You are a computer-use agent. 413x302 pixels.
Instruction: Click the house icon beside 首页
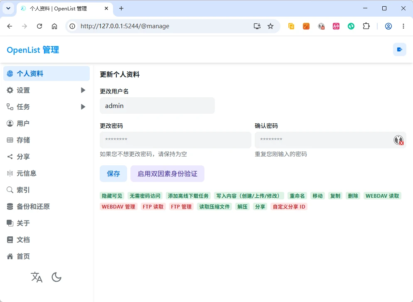pos(10,256)
